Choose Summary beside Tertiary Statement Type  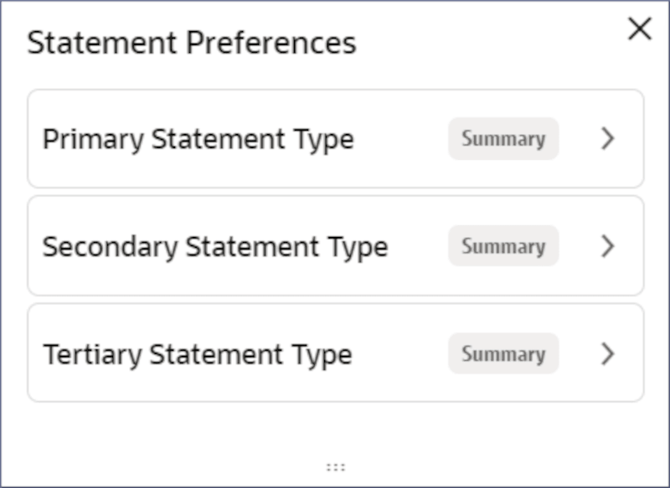[502, 353]
